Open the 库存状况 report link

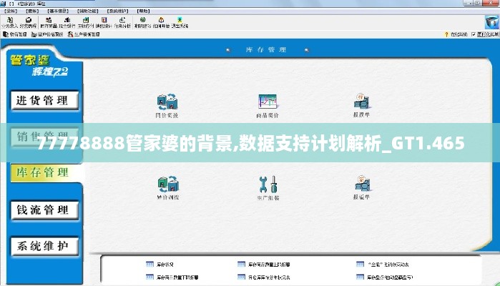(x=160, y=265)
